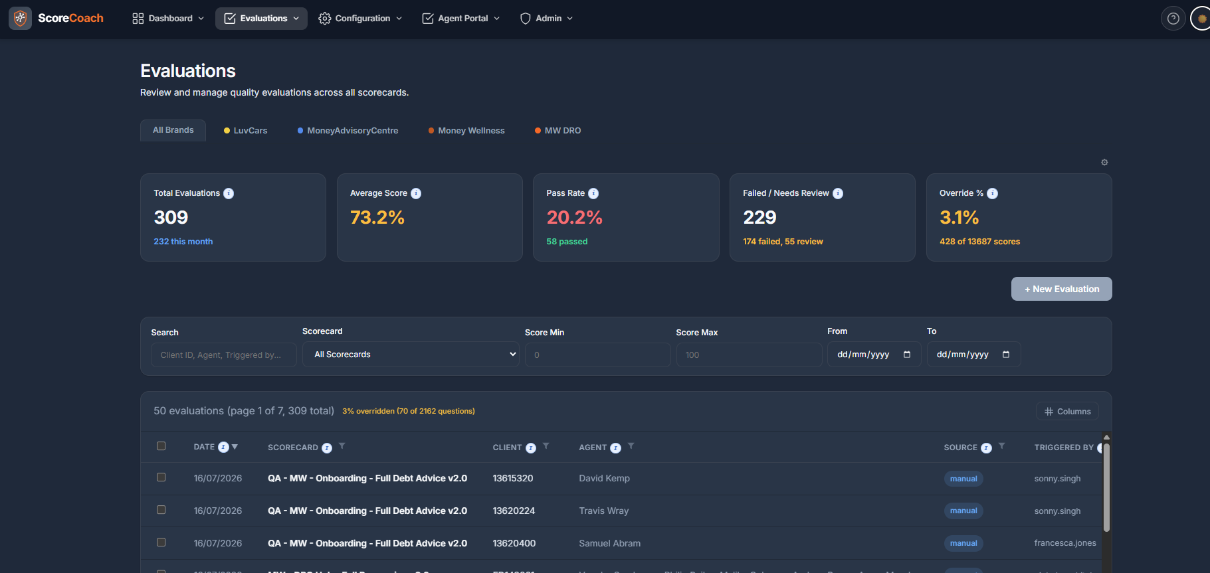Click agent name Samuel Abram

(x=610, y=543)
